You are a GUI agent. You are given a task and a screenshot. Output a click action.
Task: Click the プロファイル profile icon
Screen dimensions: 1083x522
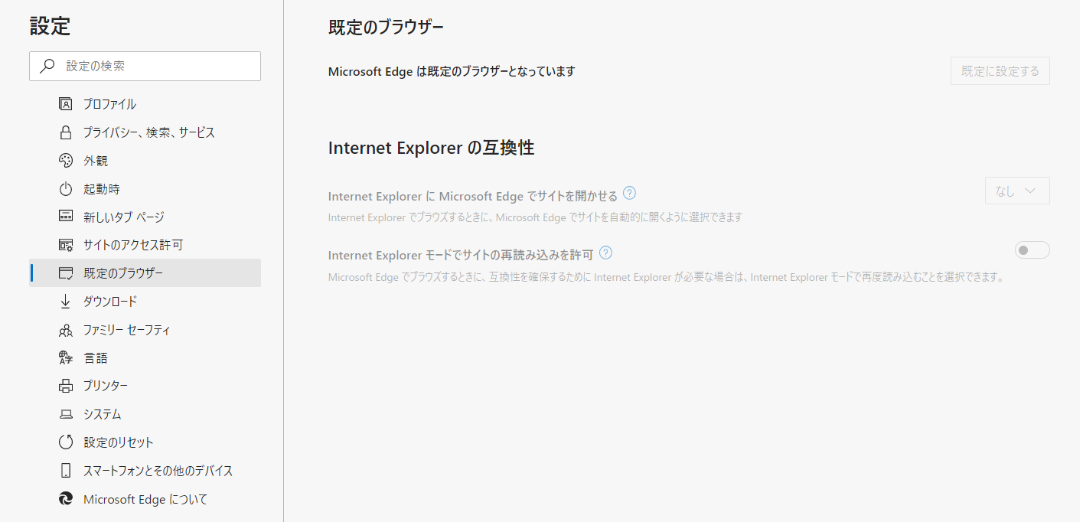[66, 104]
